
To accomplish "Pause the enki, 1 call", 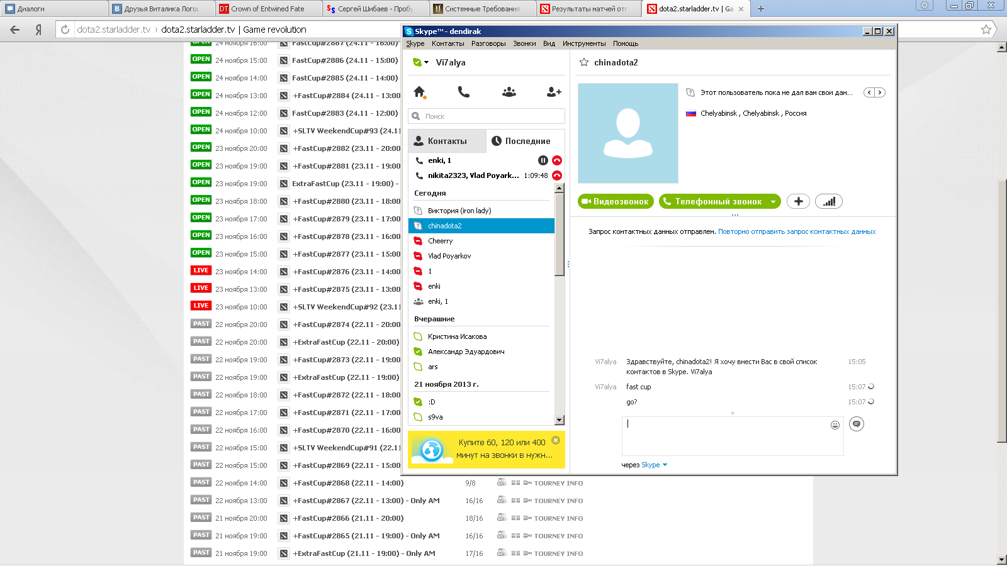I will pos(543,160).
